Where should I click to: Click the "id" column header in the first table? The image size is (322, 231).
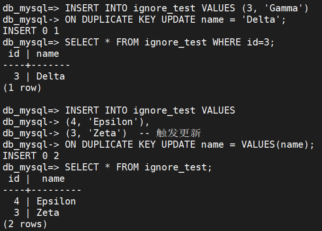14,53
